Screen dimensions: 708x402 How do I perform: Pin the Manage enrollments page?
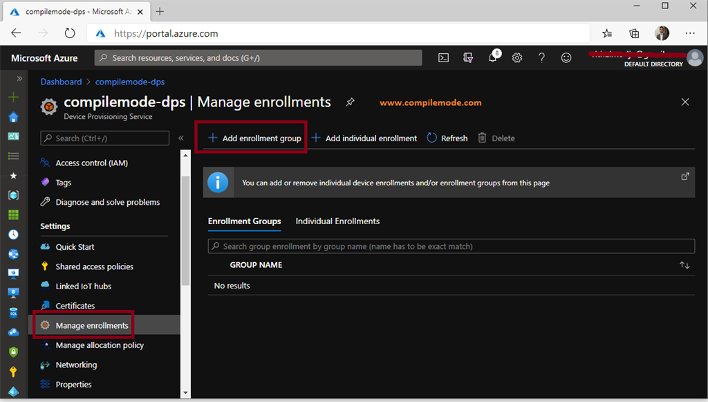click(350, 102)
